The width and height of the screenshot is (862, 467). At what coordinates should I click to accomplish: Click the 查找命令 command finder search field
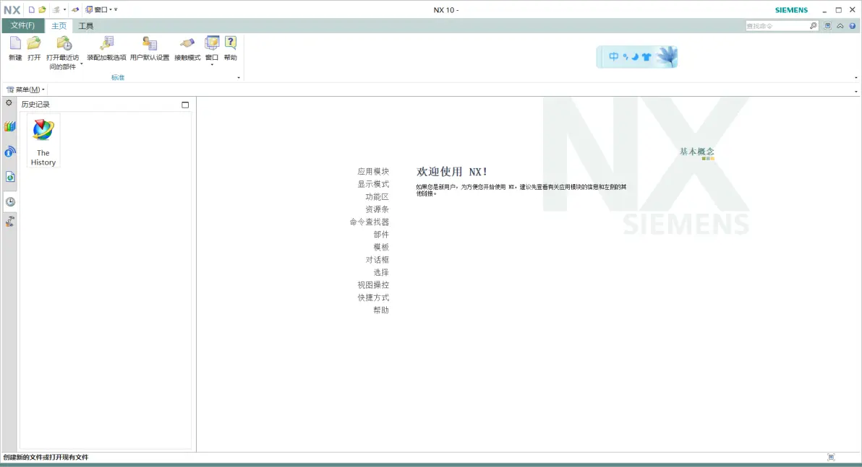[777, 26]
